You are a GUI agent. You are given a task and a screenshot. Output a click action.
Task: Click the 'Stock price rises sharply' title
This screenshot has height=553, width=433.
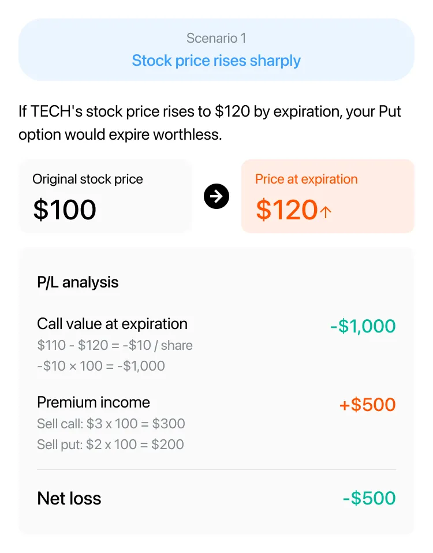216,61
